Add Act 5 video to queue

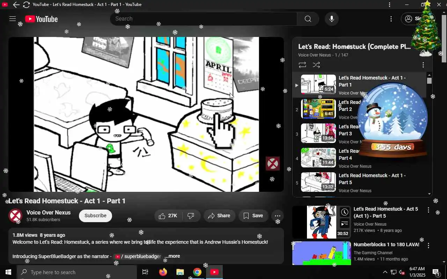tap(345, 224)
